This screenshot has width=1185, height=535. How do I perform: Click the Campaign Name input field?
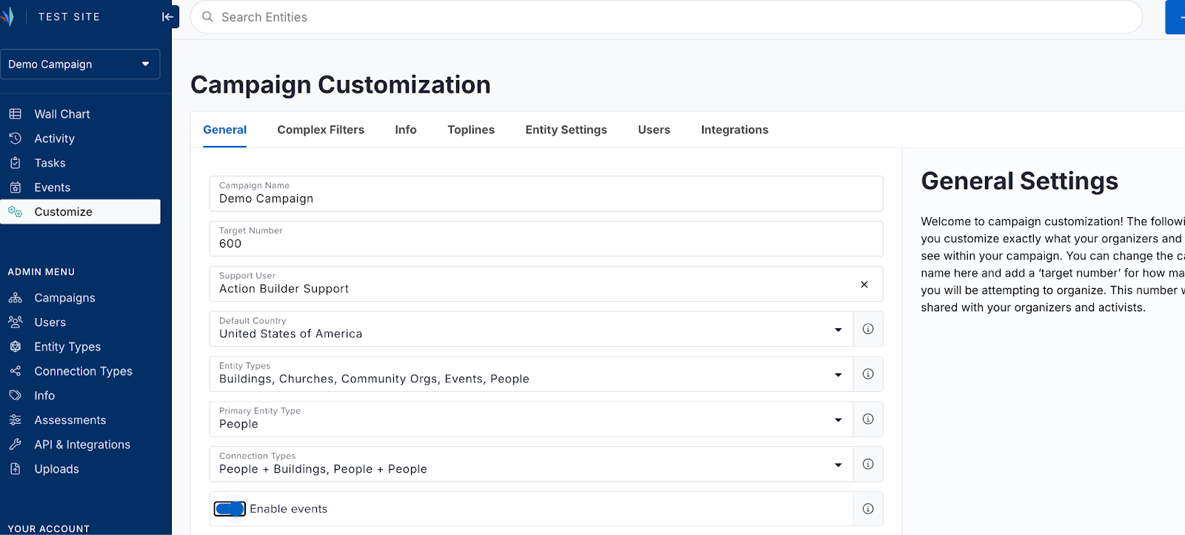[546, 193]
